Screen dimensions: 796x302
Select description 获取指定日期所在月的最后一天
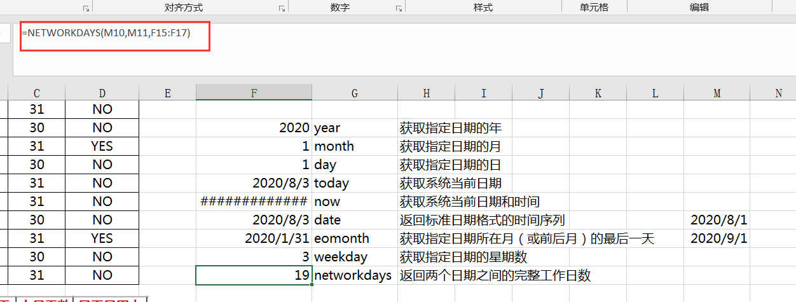click(x=527, y=238)
